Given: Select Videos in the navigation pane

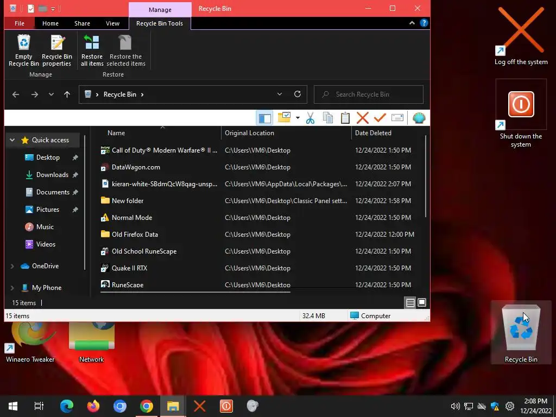Looking at the screenshot, I should [46, 244].
